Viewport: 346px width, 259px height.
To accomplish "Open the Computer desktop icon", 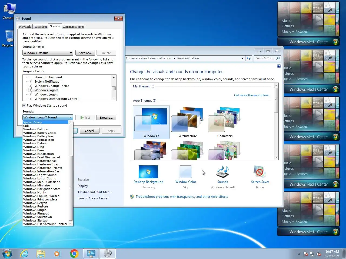I will pyautogui.click(x=9, y=11).
